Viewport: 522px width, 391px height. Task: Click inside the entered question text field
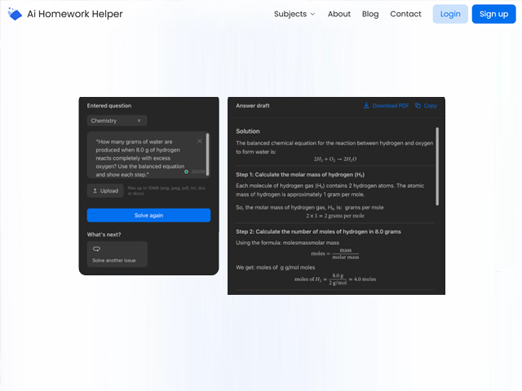pyautogui.click(x=139, y=156)
